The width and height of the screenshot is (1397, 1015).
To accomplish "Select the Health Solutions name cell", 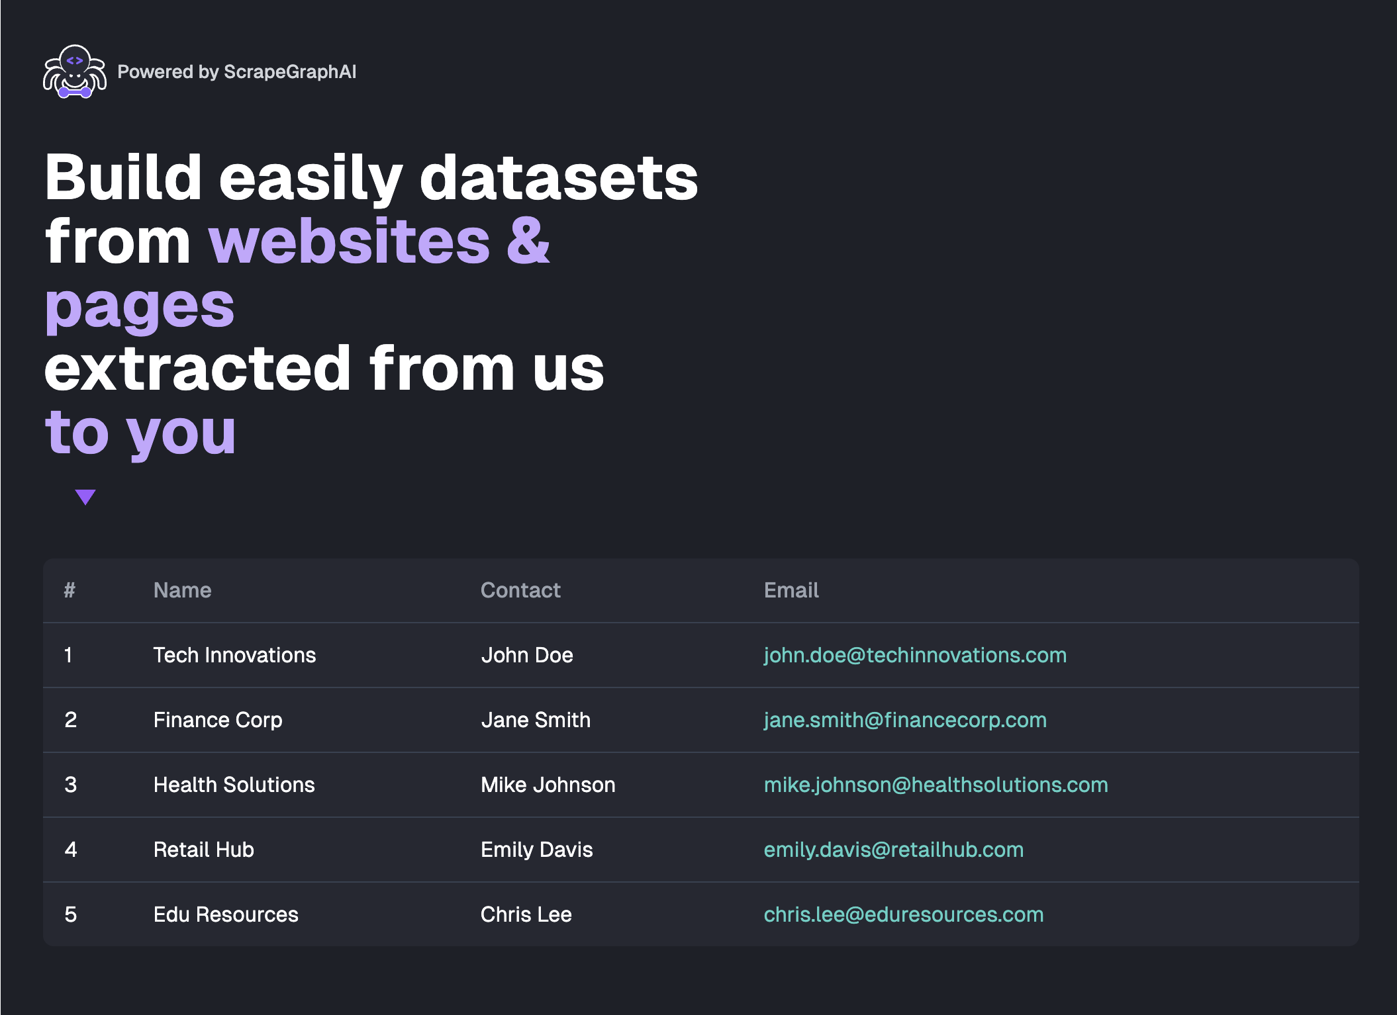I will point(234,785).
